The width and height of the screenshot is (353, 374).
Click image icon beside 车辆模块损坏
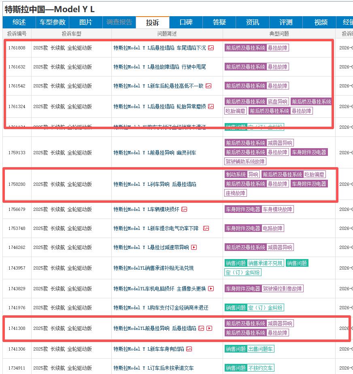coord(184,209)
